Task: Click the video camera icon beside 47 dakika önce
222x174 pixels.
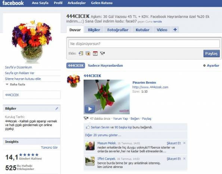Action: (x=86, y=118)
